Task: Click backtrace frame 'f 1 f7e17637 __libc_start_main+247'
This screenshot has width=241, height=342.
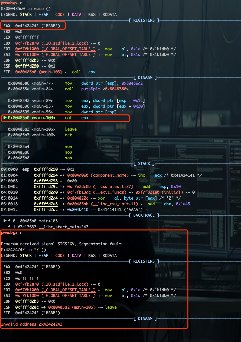Action: point(48,227)
